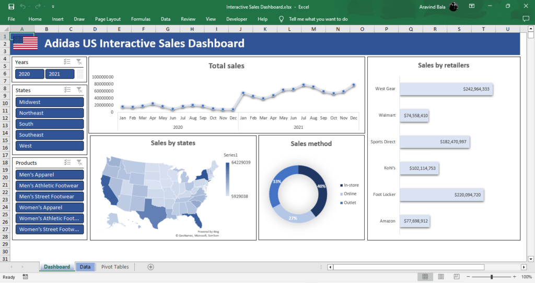
Task: Select Men's Athletic Footwear slicer item
Action: tap(50, 185)
